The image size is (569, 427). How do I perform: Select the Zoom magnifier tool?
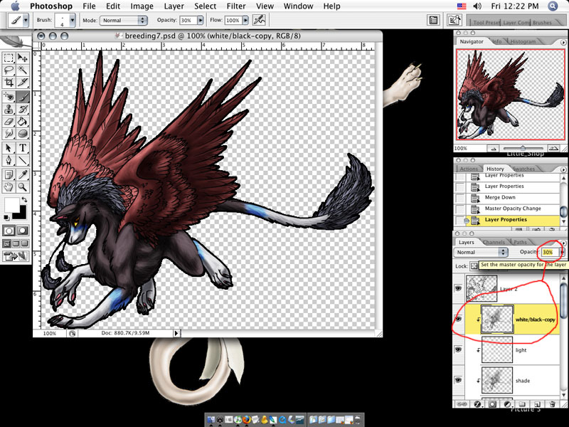coord(23,187)
